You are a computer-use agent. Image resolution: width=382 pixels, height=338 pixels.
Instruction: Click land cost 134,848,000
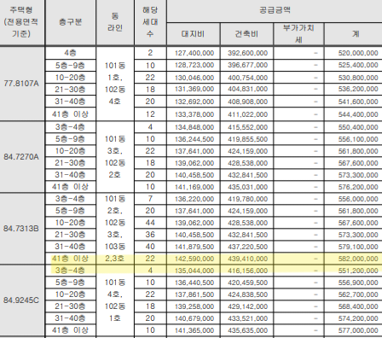194,127
